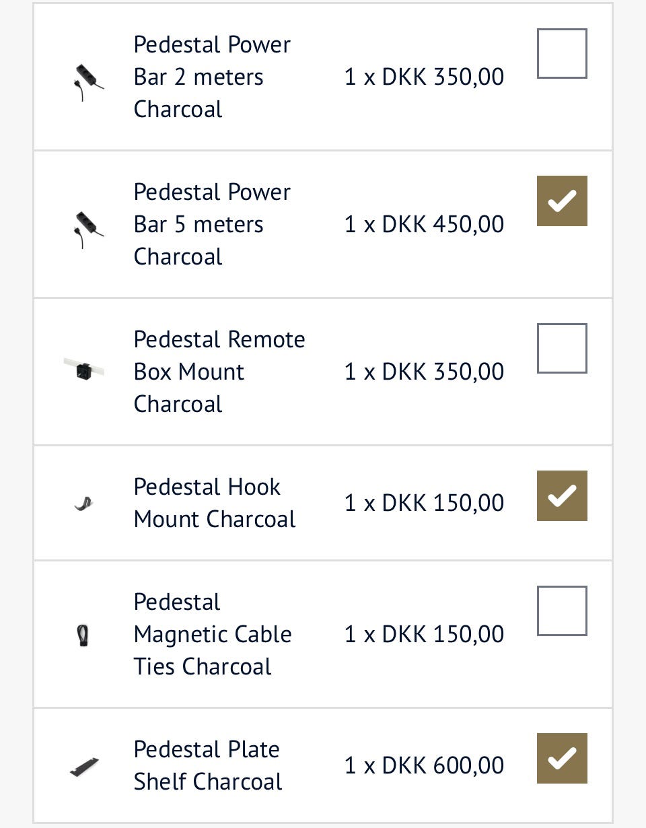The height and width of the screenshot is (828, 646).
Task: Tick the Magnetic Cable Ties Charcoal checkbox
Action: click(562, 611)
